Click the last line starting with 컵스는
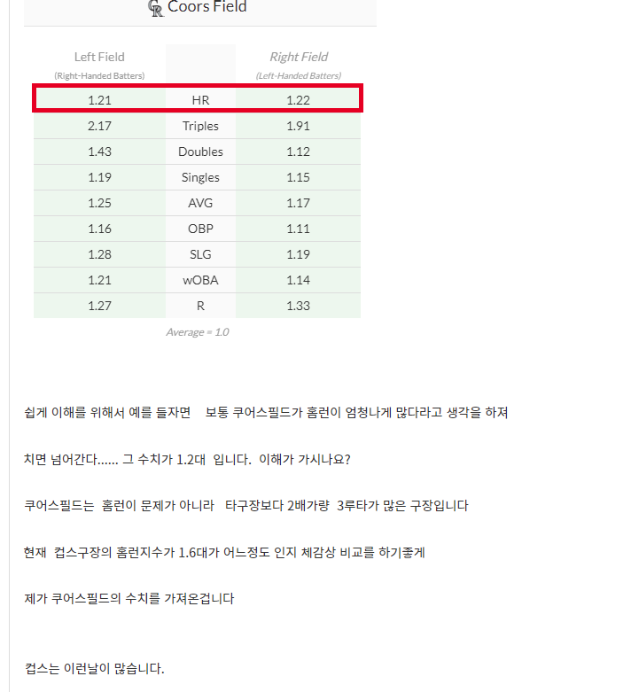This screenshot has height=692, width=639. point(95,668)
